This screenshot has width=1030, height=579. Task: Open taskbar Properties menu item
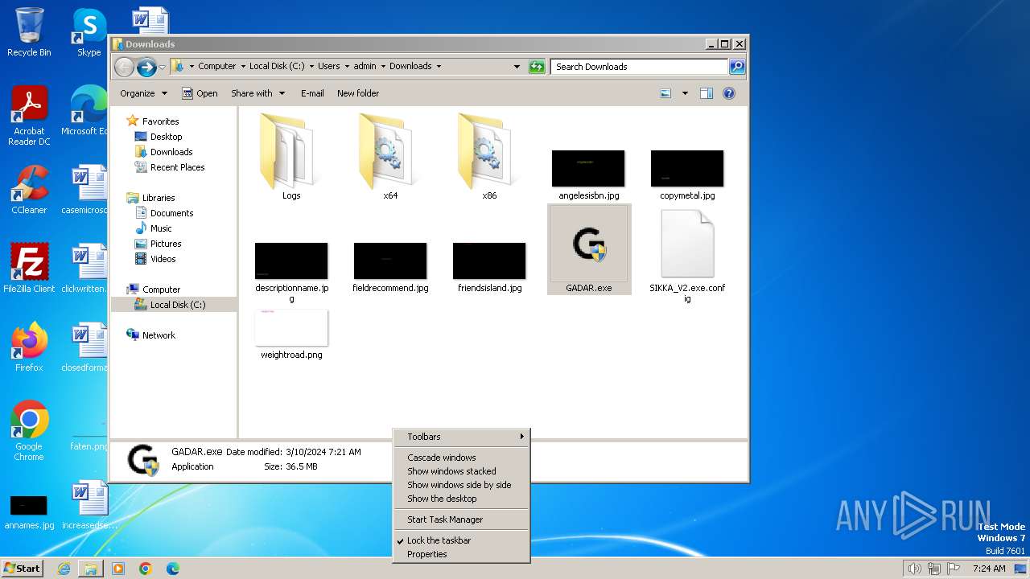coord(461,554)
